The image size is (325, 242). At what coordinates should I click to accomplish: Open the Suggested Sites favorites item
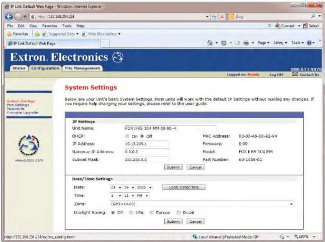[x=60, y=34]
